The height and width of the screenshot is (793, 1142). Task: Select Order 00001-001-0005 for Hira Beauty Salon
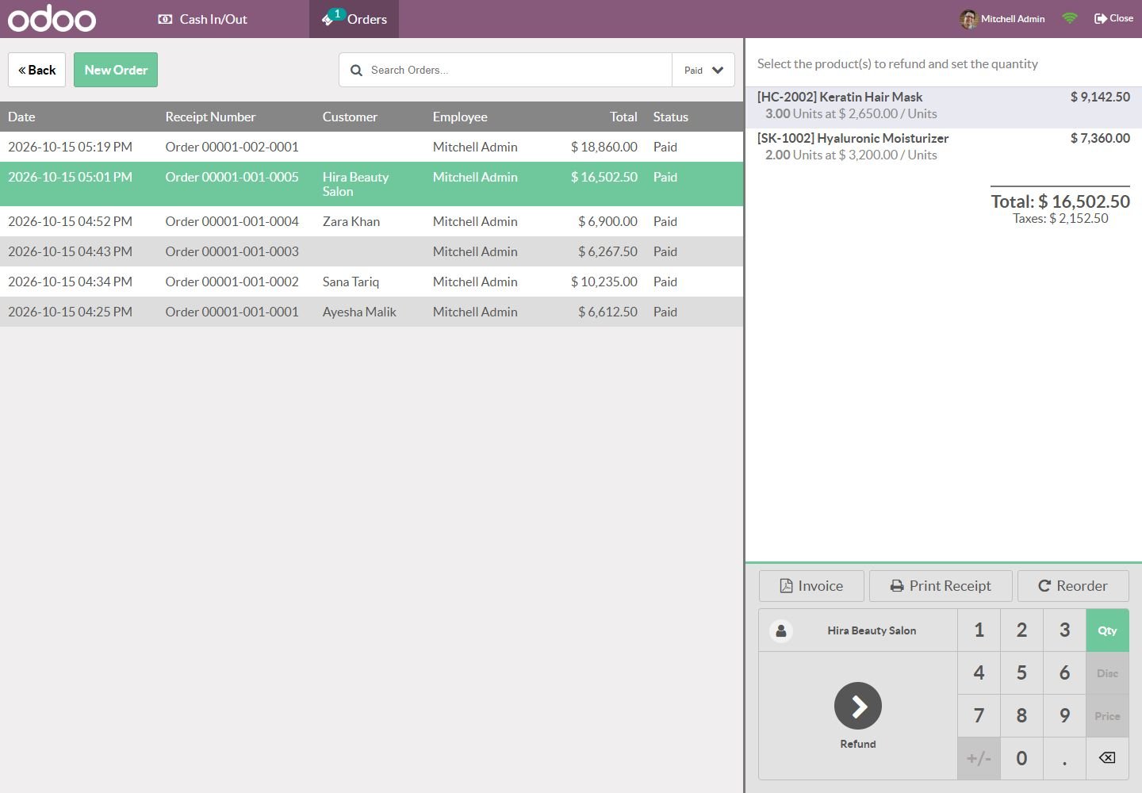pos(371,184)
